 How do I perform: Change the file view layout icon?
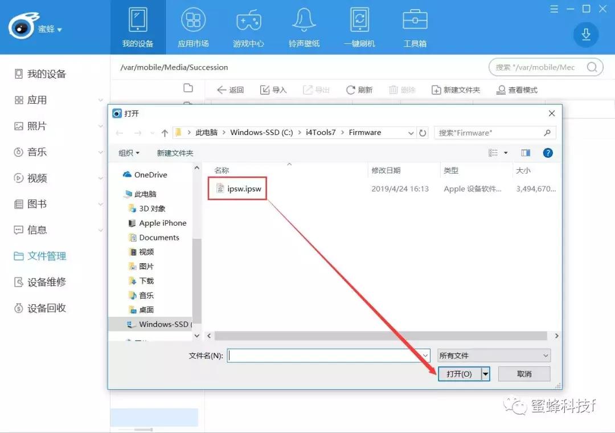tap(493, 153)
